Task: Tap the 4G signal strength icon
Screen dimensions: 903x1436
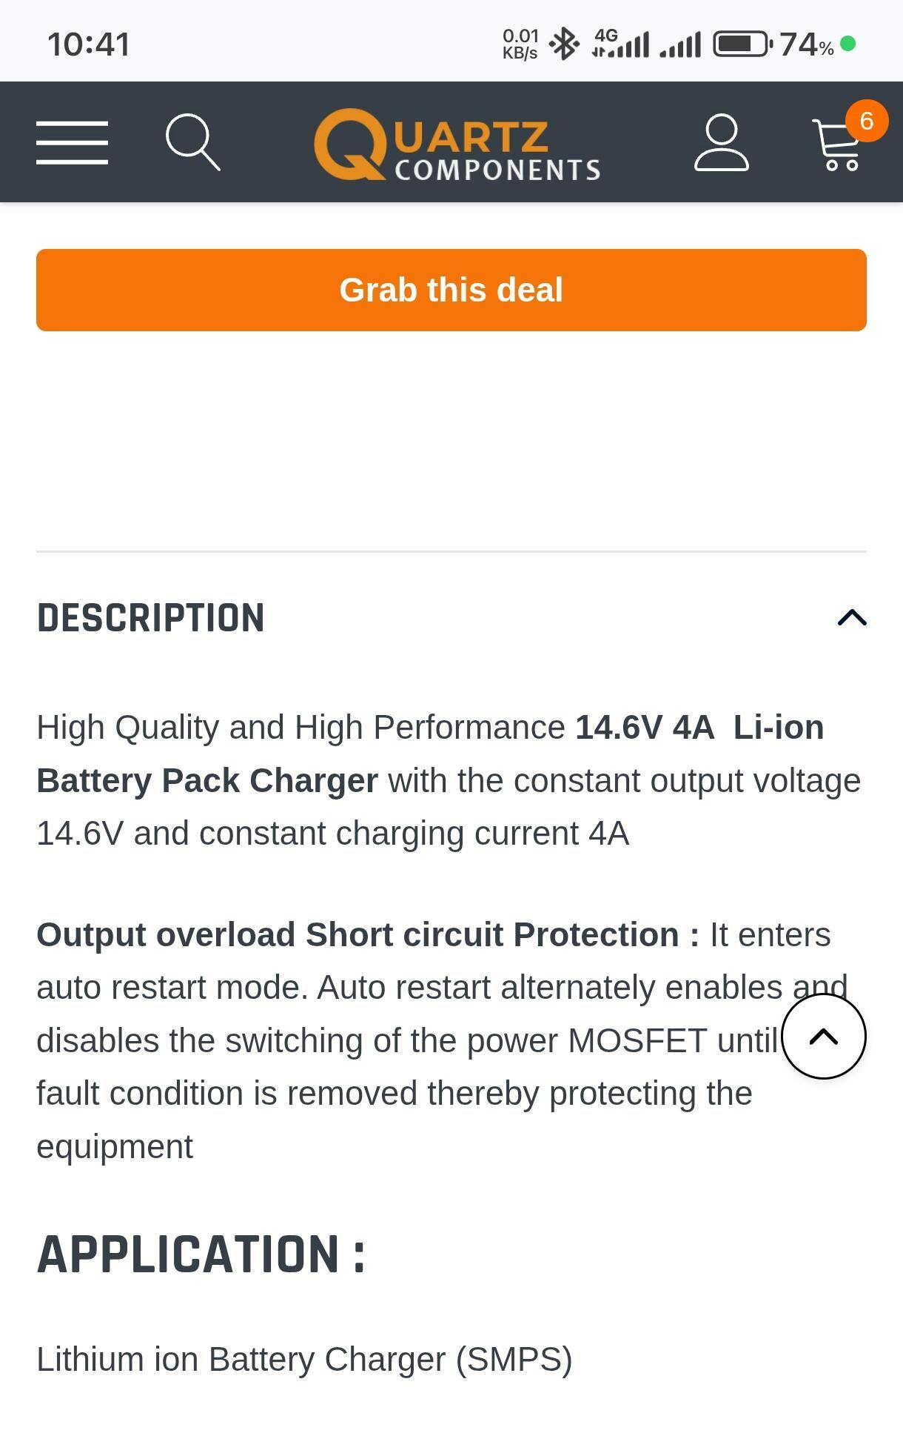Action: 620,44
